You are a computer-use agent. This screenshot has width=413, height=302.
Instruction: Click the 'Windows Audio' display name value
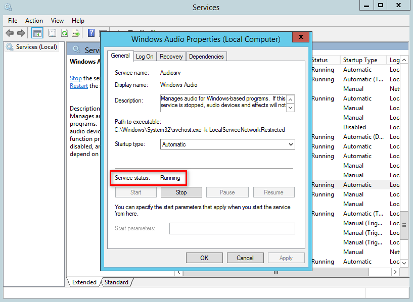178,85
